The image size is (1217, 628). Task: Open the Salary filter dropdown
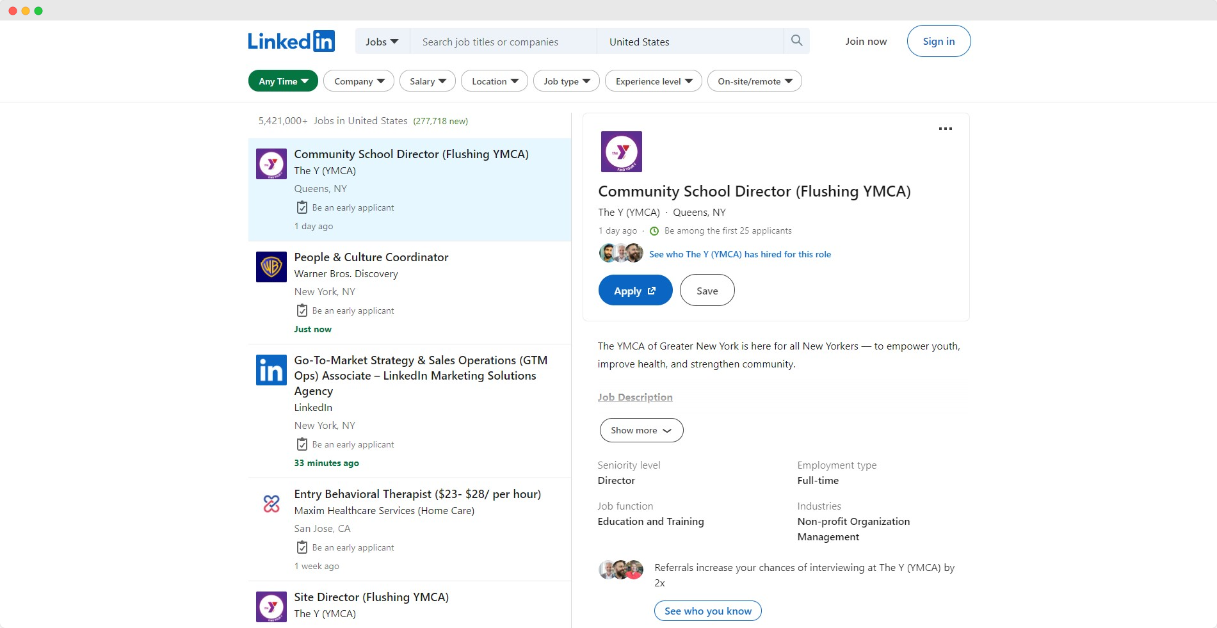click(x=428, y=81)
